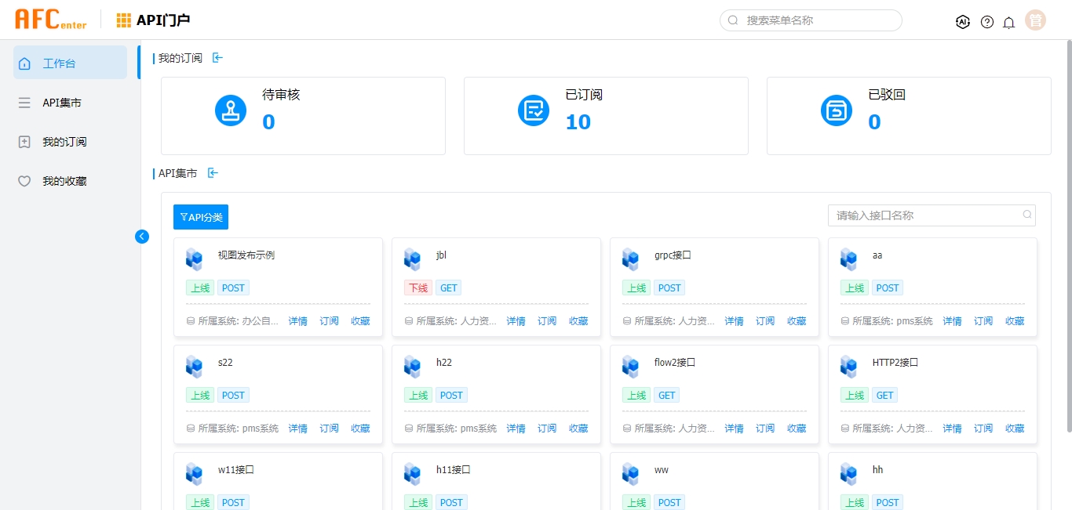Click the API门户 app grid icon

124,20
